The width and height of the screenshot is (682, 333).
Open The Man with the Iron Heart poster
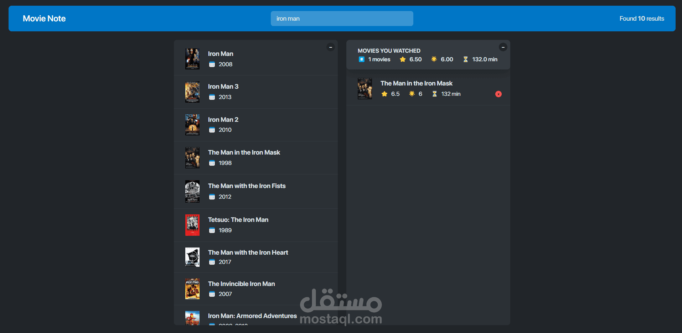point(192,257)
